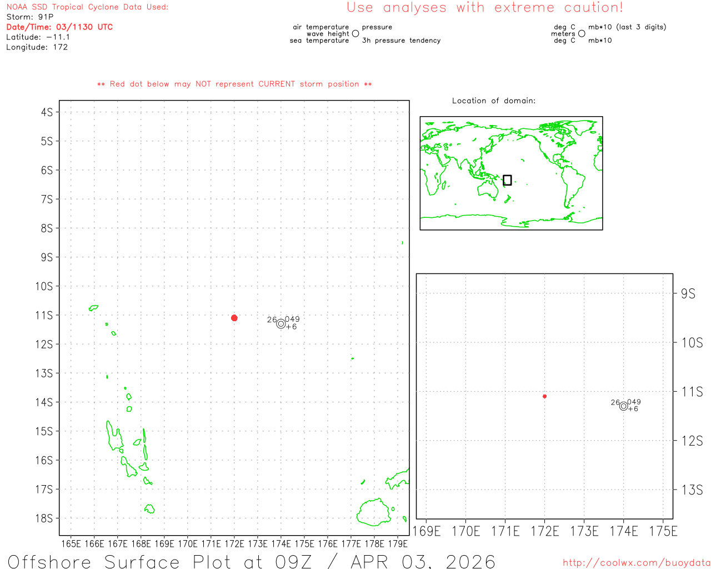Click the 'Date/Time: 03/1130 UTC' line
The width and height of the screenshot is (711, 569).
tap(59, 27)
